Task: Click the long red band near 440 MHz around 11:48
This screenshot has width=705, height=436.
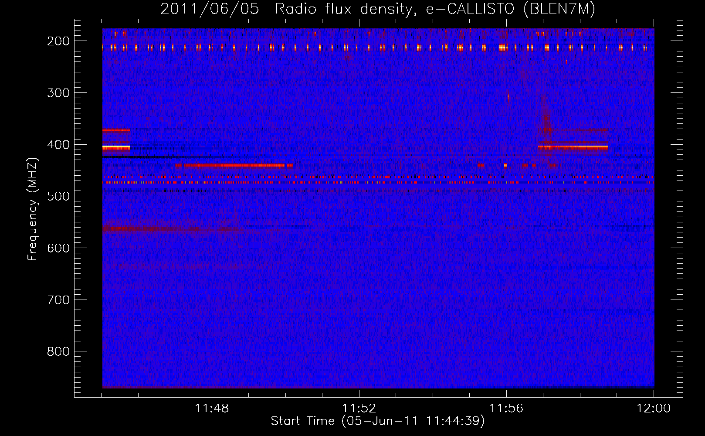Action: click(234, 166)
